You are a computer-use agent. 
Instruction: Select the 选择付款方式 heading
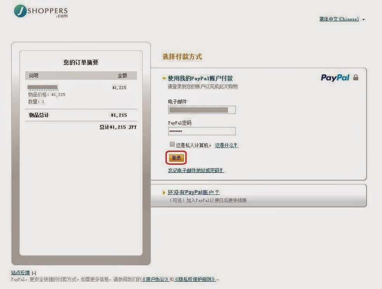[x=182, y=57]
